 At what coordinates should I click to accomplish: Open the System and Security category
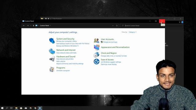(65, 39)
